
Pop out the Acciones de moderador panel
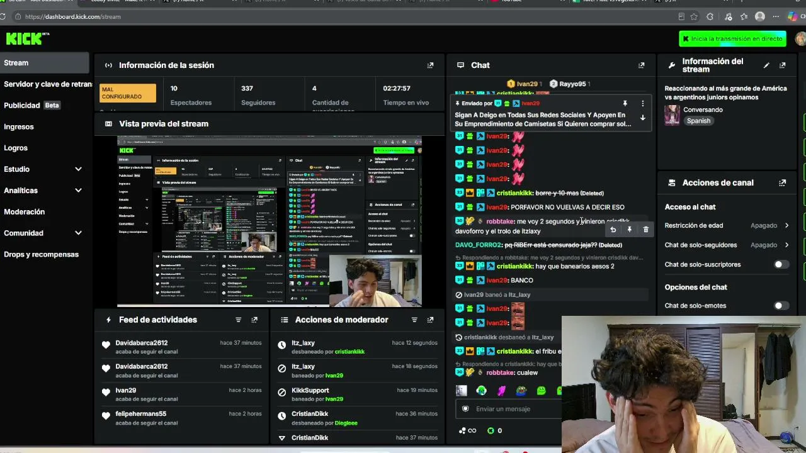[430, 320]
